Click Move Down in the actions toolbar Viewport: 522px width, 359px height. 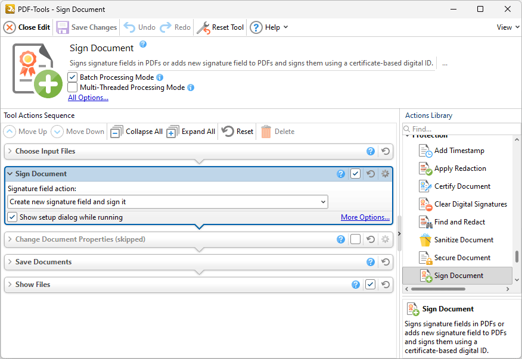coord(77,132)
